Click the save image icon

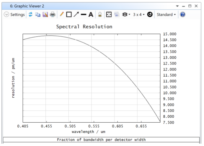(x=45, y=14)
